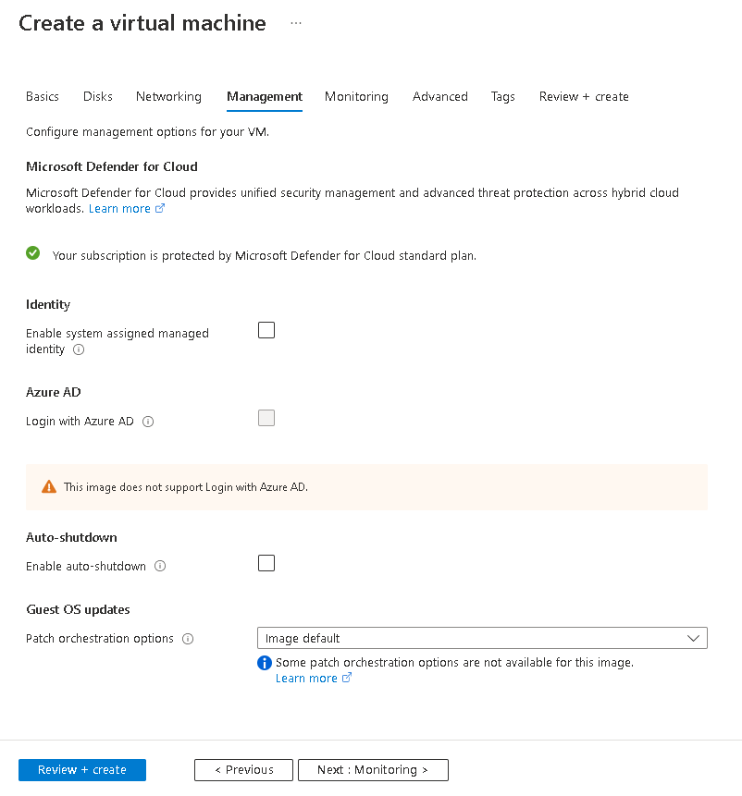Open Learn more link under patch orchestration note
The image size is (742, 796).
point(307,678)
